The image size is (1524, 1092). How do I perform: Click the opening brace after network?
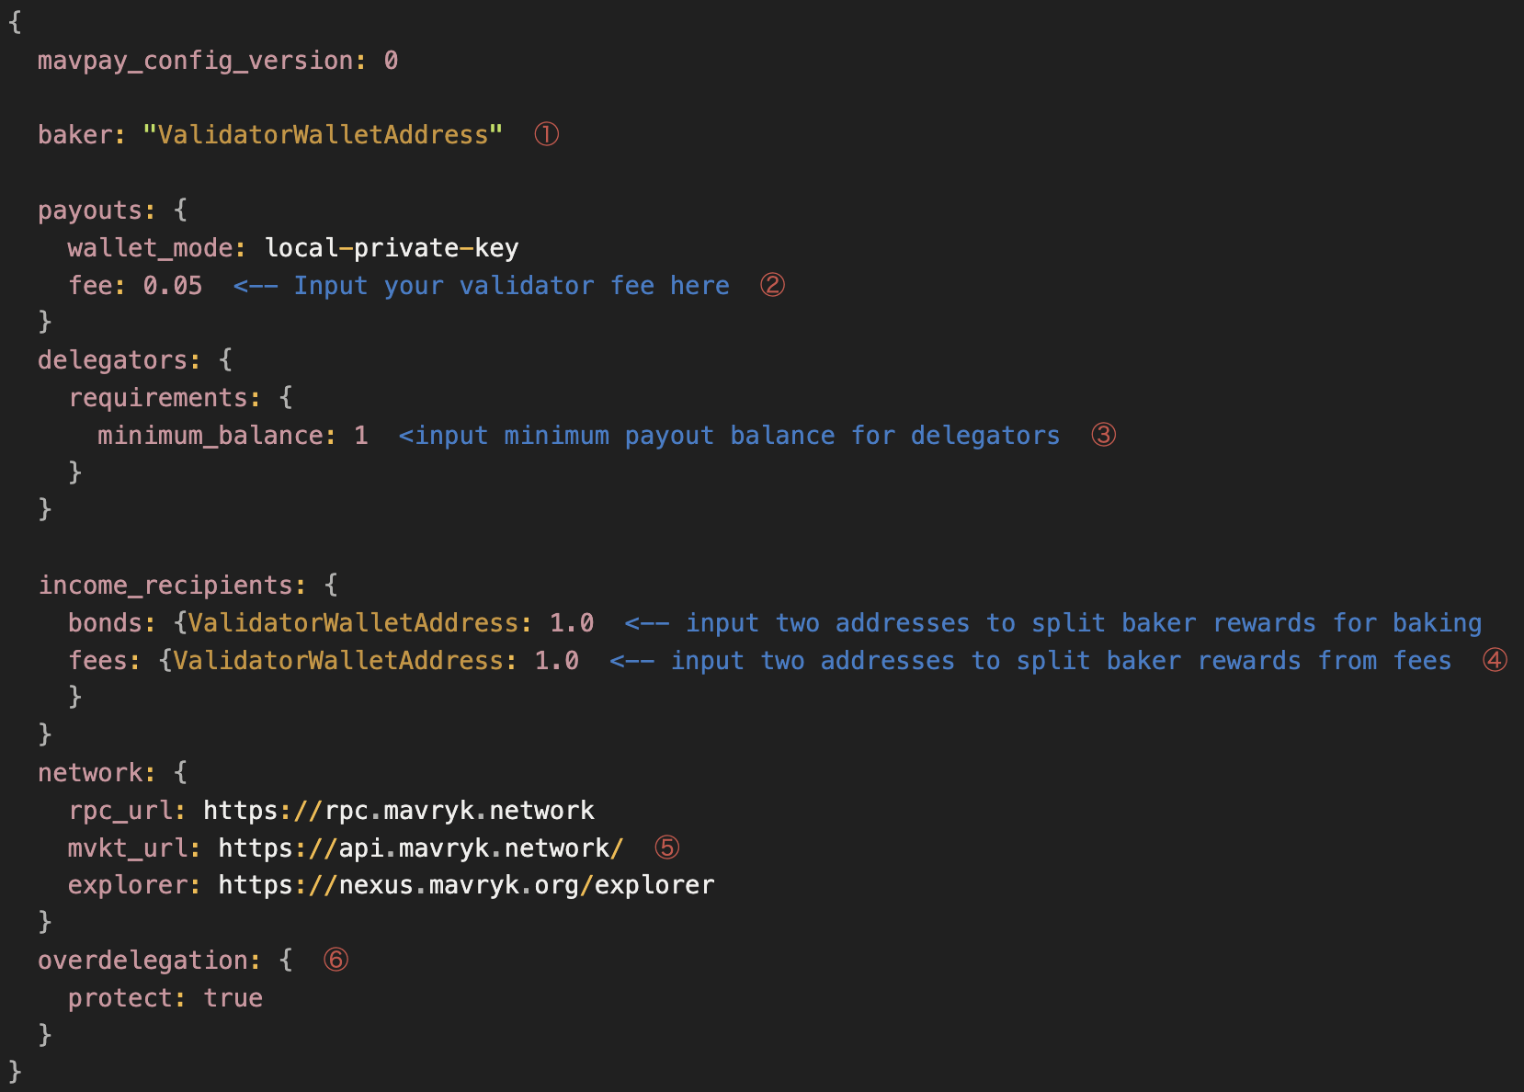click(x=180, y=773)
